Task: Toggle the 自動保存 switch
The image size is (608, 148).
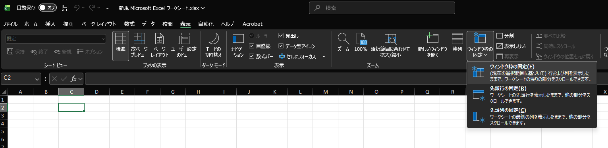Action: [x=48, y=8]
